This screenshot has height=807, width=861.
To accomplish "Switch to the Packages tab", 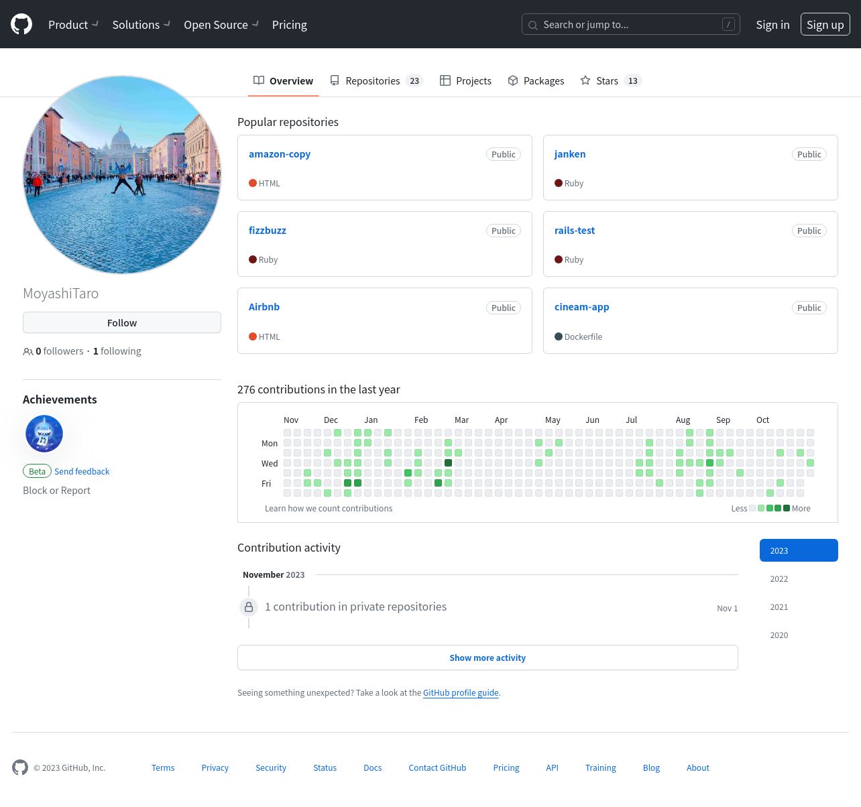I will 536,80.
